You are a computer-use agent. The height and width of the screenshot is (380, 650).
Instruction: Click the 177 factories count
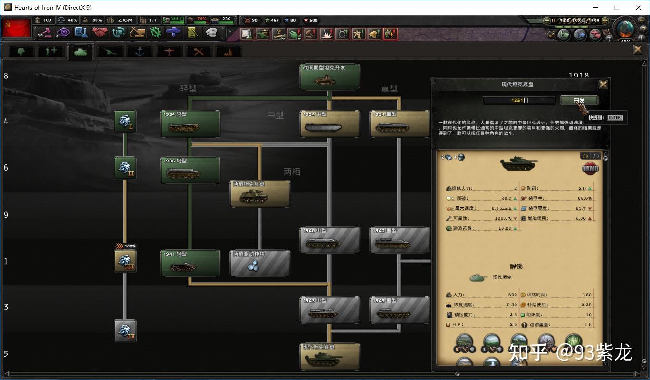pos(153,20)
